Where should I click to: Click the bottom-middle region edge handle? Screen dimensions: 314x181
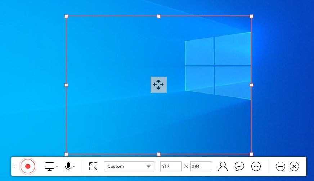click(x=159, y=154)
